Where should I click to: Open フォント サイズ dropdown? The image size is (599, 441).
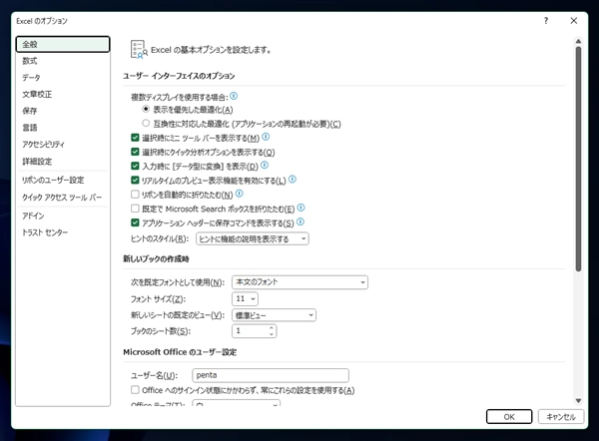click(245, 298)
